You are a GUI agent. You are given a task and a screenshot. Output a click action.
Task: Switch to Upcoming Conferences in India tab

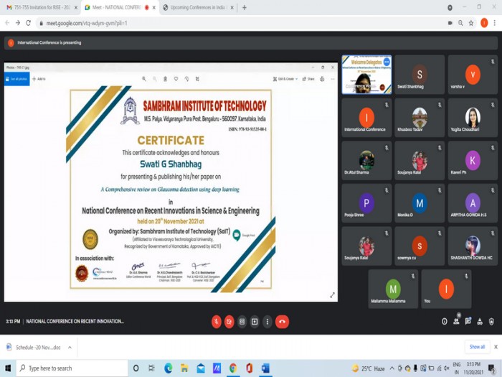(x=198, y=7)
